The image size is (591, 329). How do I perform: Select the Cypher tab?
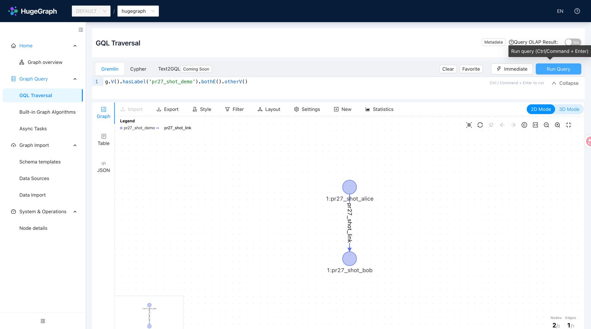click(x=138, y=69)
